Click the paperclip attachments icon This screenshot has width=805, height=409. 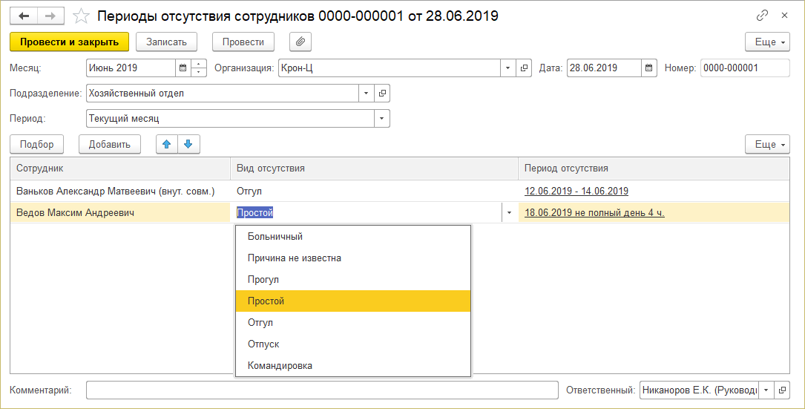300,42
